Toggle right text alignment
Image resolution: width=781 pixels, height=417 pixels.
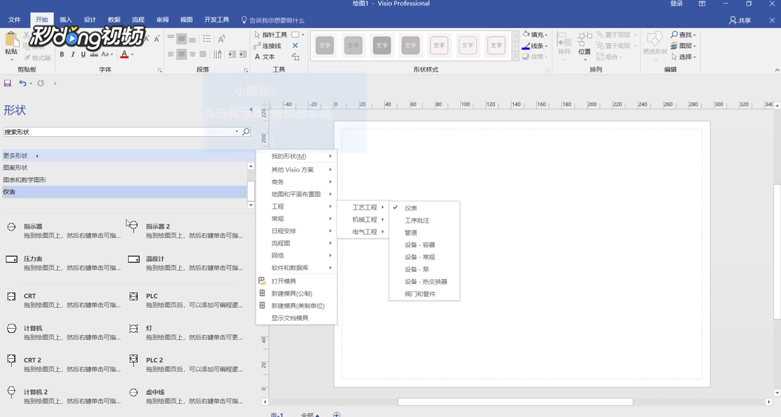[x=192, y=55]
